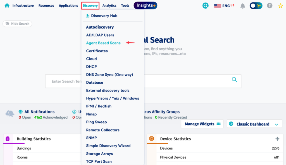Click the All Notifications heading
The height and width of the screenshot is (165, 286).
point(39,112)
